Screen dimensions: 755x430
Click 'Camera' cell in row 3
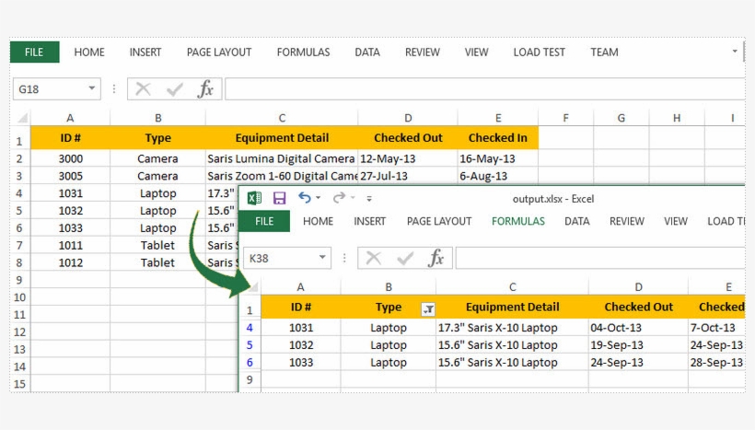pos(157,176)
